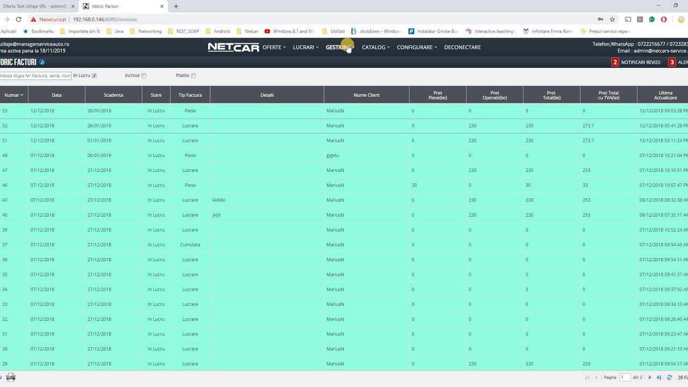Open the Netcar bookmark
This screenshot has width=688, height=387.
[x=247, y=31]
